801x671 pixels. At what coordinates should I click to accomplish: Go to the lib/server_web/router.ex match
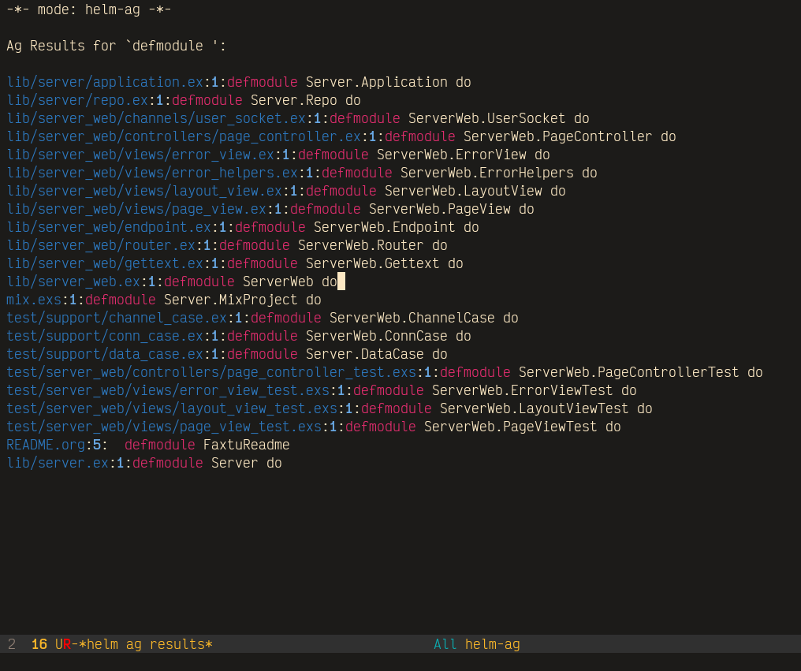pyautogui.click(x=101, y=246)
